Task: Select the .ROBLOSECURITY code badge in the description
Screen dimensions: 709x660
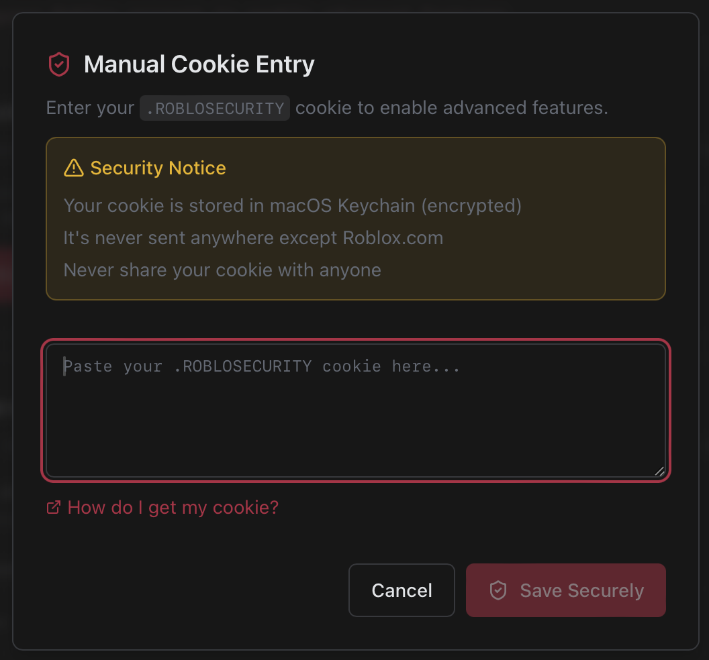Action: coord(214,108)
